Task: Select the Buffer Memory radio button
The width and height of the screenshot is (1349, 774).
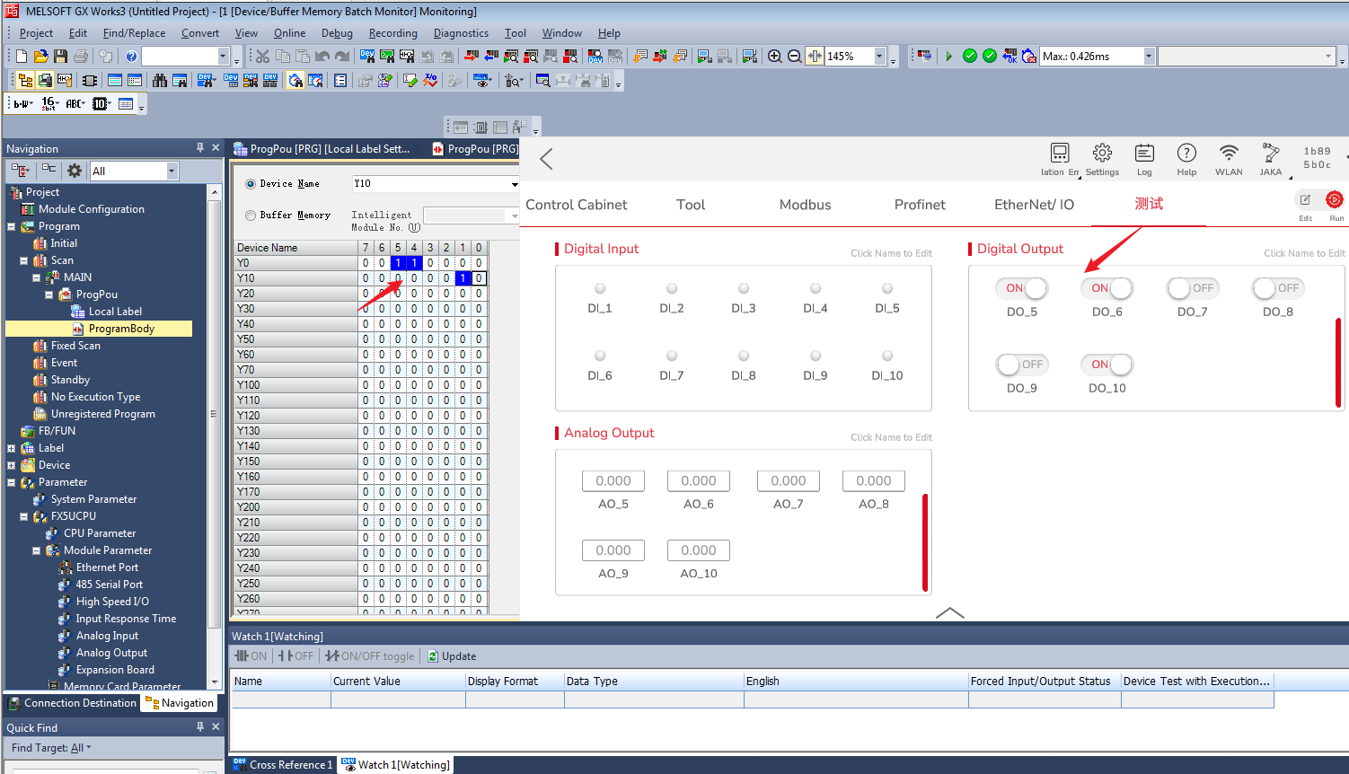Action: 251,215
